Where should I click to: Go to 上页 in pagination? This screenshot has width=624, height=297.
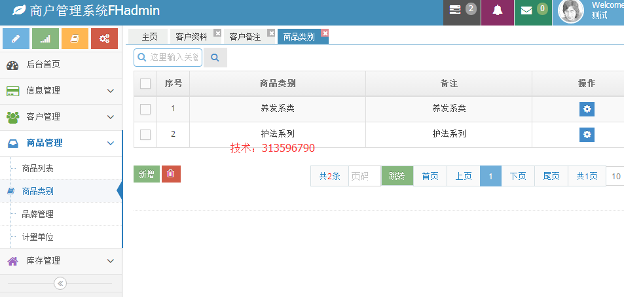[464, 176]
